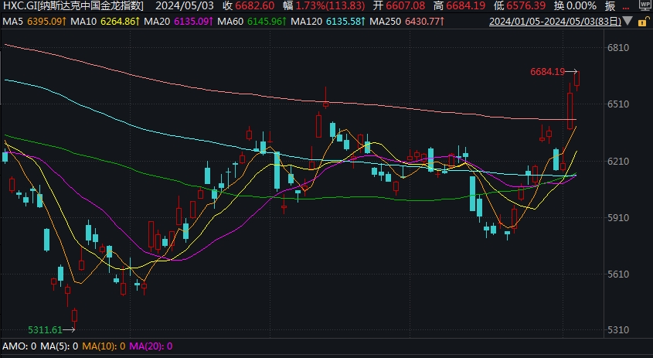Click the high price 高 6684.19 in header
Viewport: 653px width, 358px height.
[459, 6]
